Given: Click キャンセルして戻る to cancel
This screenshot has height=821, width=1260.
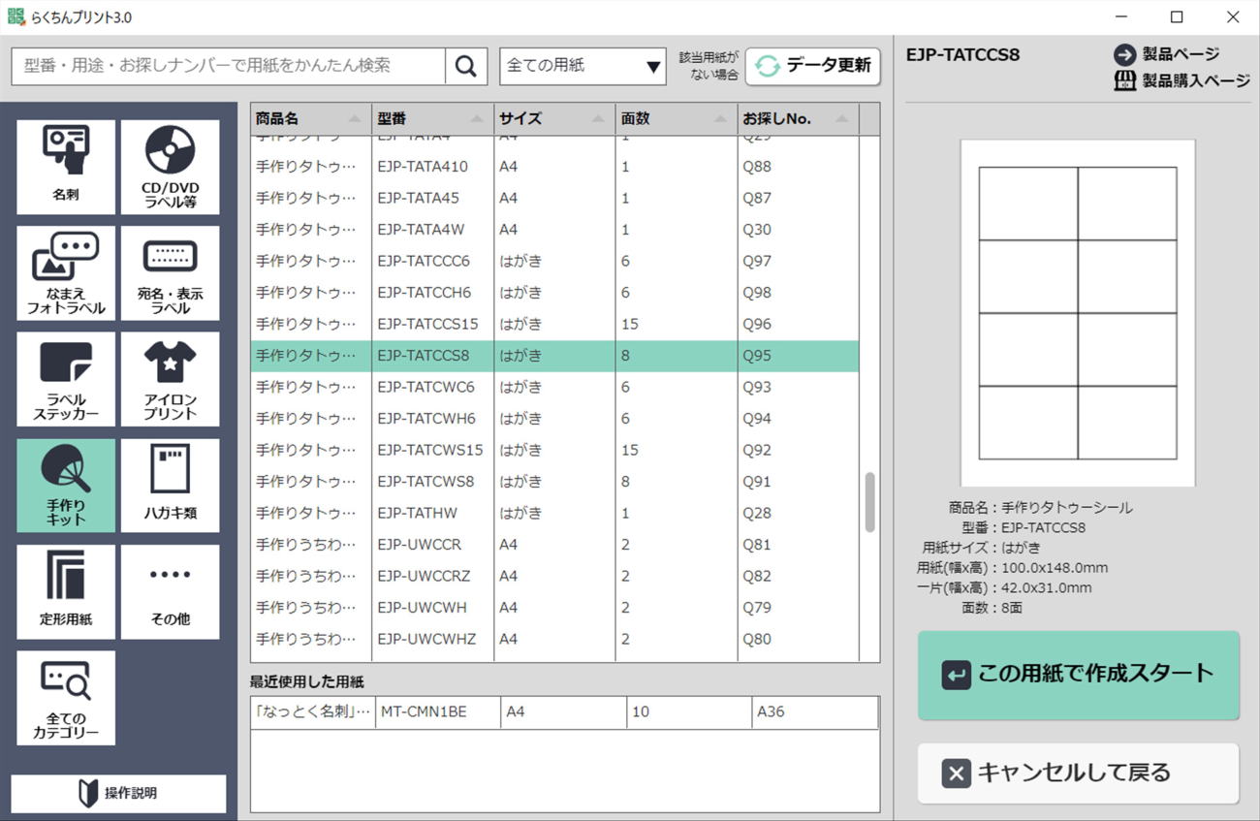Looking at the screenshot, I should coord(1078,773).
